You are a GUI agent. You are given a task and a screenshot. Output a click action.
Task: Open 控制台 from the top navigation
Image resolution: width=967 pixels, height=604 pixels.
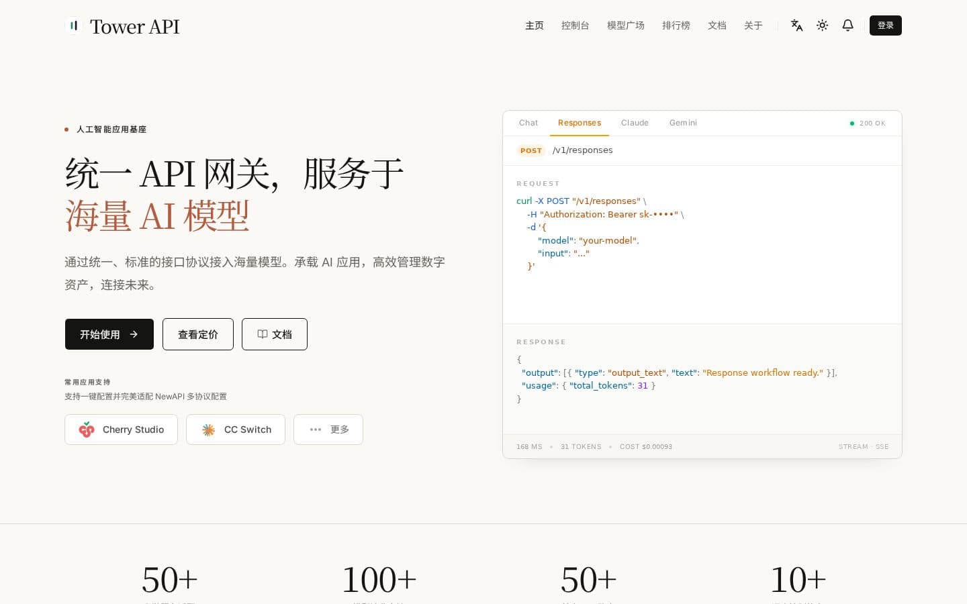pos(575,26)
